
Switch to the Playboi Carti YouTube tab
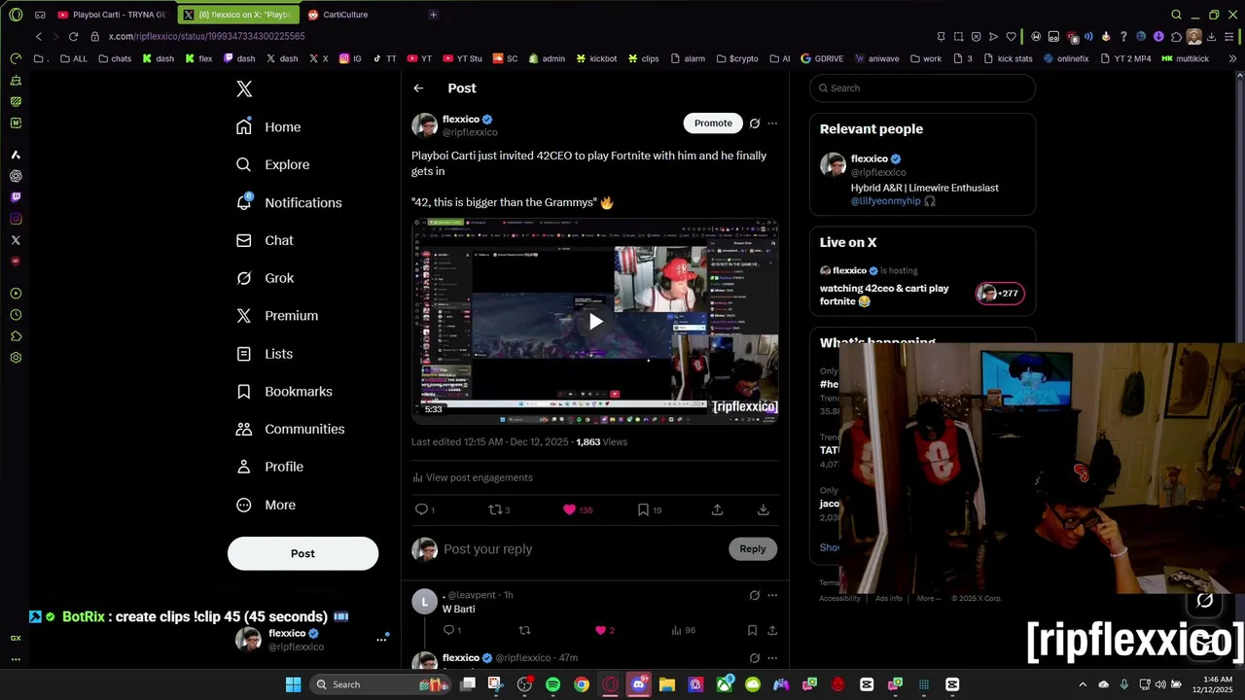click(x=111, y=15)
